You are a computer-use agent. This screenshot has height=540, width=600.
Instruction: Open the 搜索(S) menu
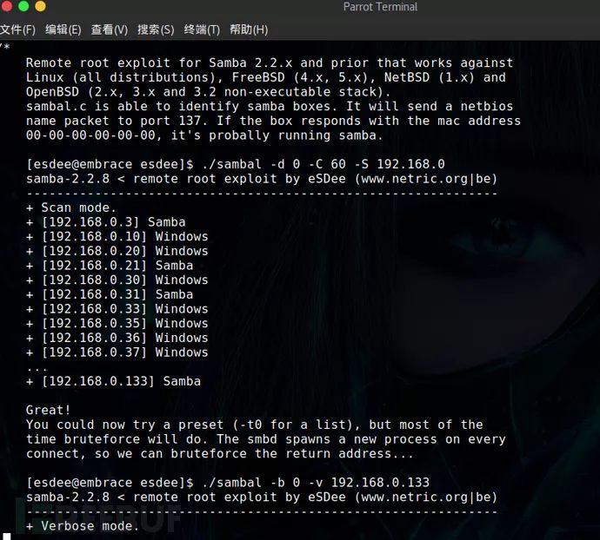tap(156, 30)
